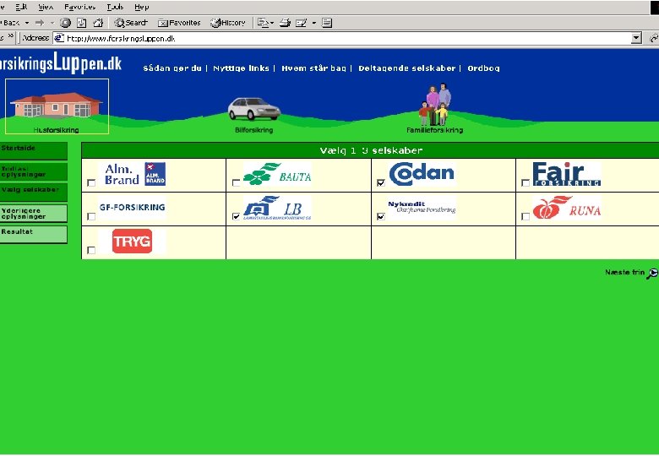Click the 'Næste trin' arrow icon
Image resolution: width=659 pixels, height=456 pixels.
652,274
